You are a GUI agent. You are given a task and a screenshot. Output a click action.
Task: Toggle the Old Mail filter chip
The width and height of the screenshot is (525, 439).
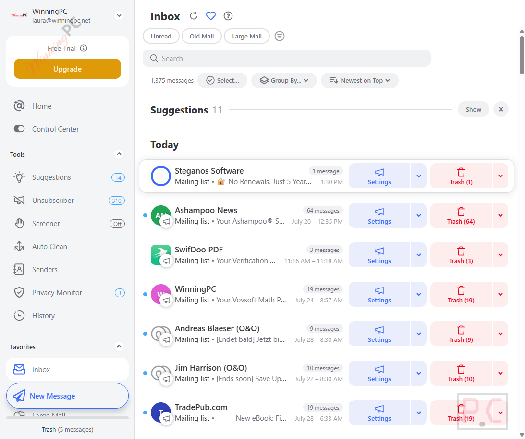[x=202, y=36]
